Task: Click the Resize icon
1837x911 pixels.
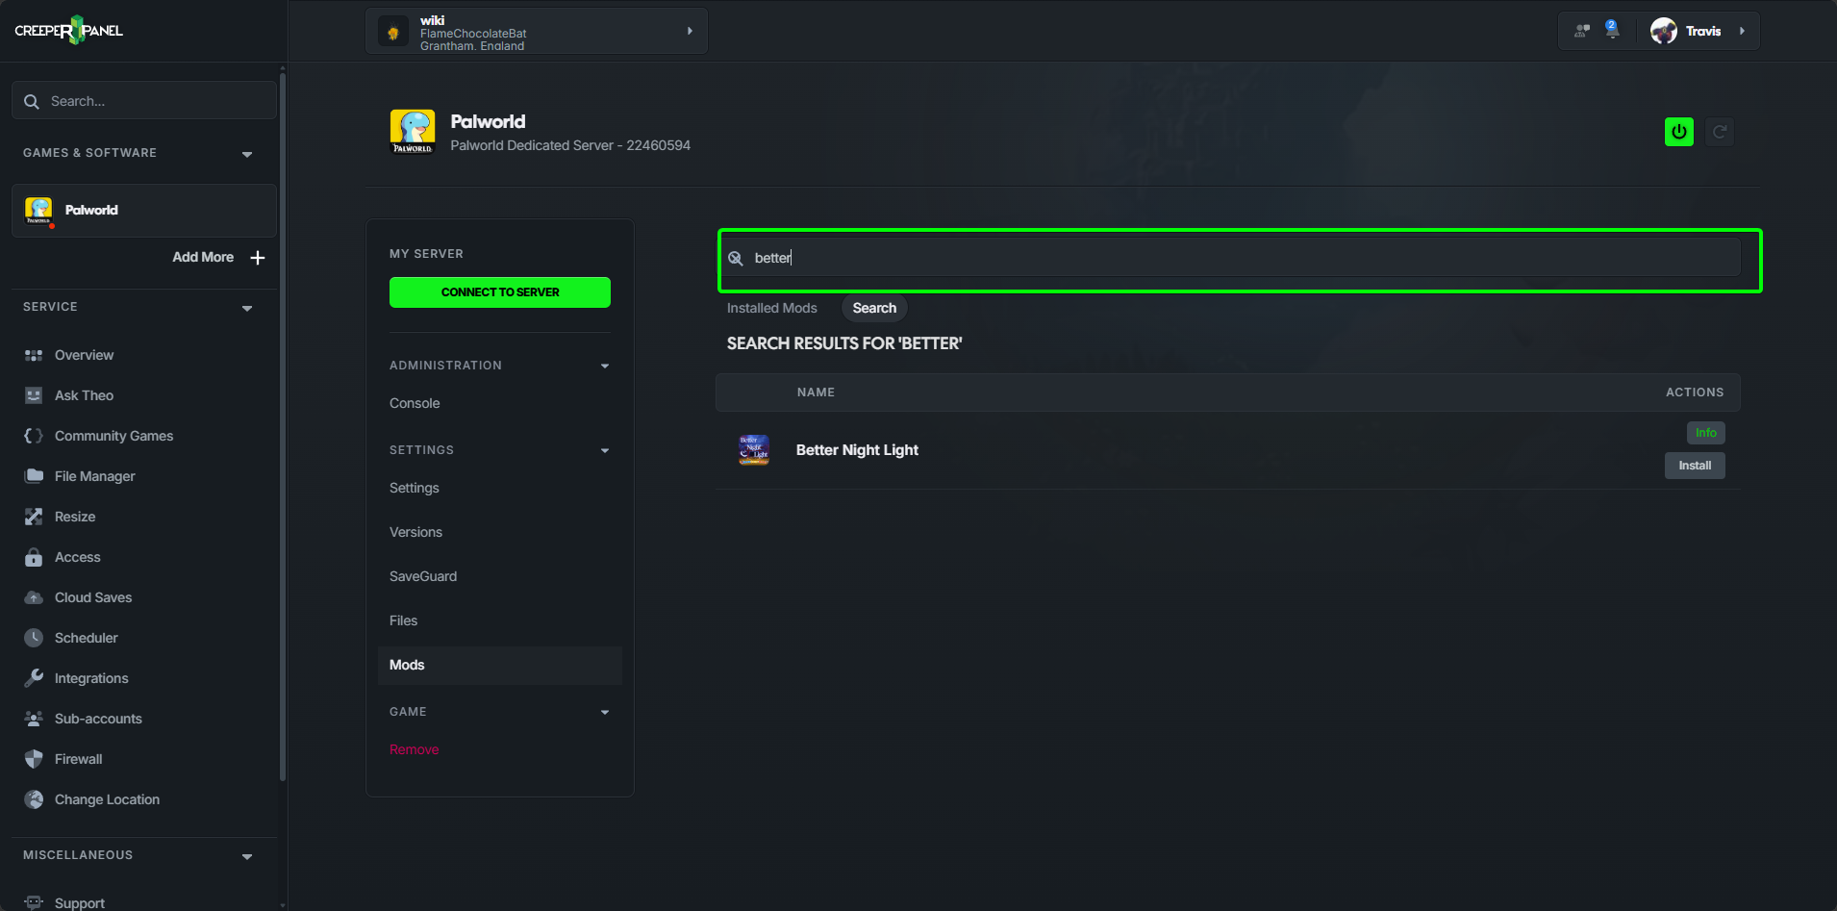Action: tap(34, 517)
